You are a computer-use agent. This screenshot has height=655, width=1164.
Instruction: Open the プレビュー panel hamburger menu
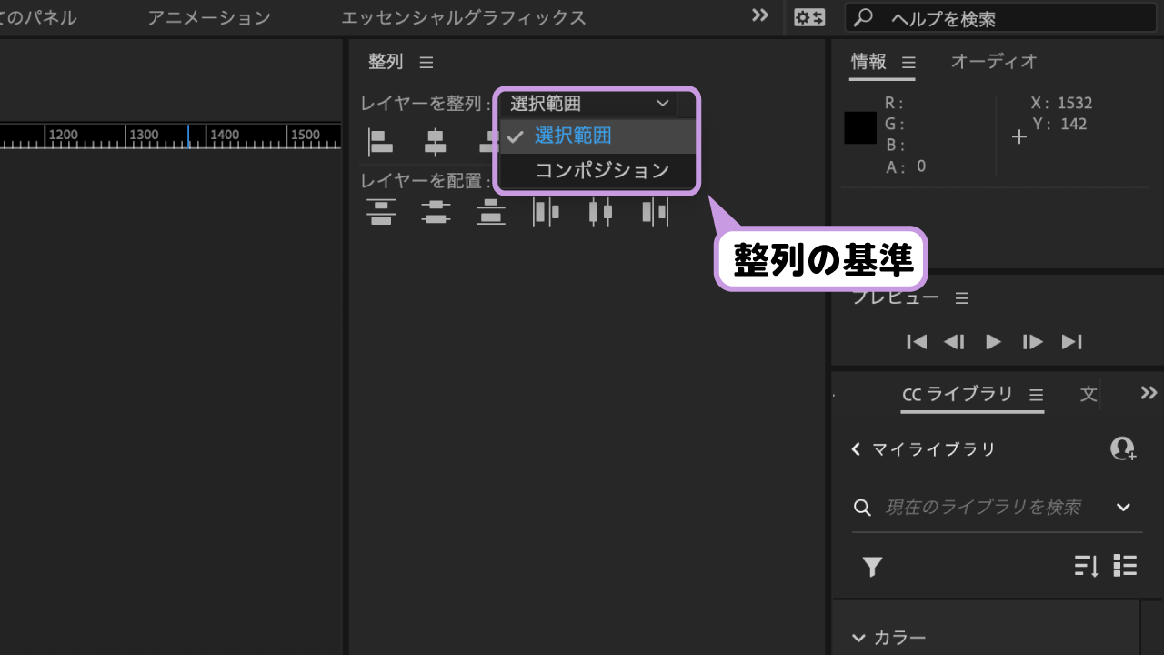click(x=961, y=297)
